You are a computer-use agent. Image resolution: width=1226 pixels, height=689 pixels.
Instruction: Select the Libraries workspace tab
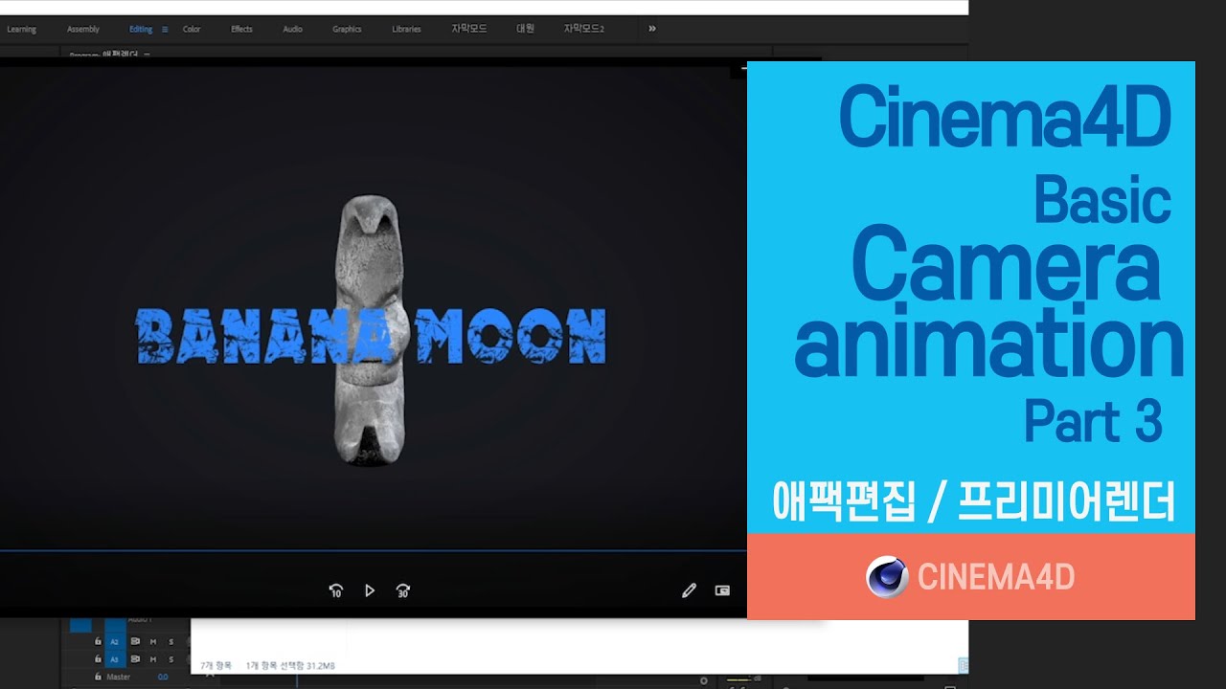tap(406, 30)
